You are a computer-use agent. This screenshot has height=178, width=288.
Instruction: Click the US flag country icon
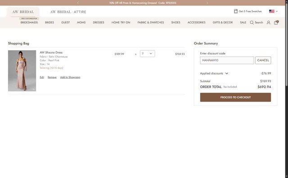coord(272,11)
